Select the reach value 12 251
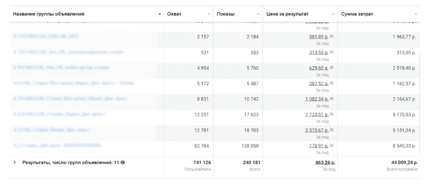 click(x=202, y=114)
